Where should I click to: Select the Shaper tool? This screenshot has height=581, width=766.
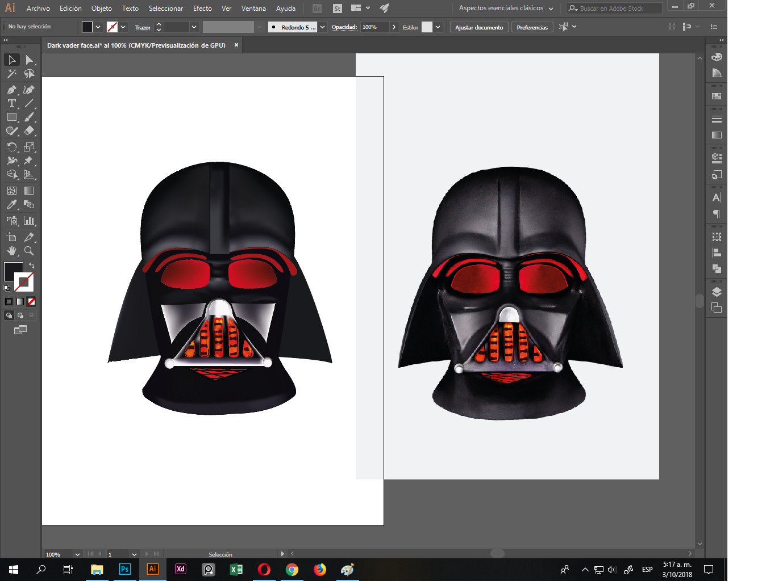[12, 130]
